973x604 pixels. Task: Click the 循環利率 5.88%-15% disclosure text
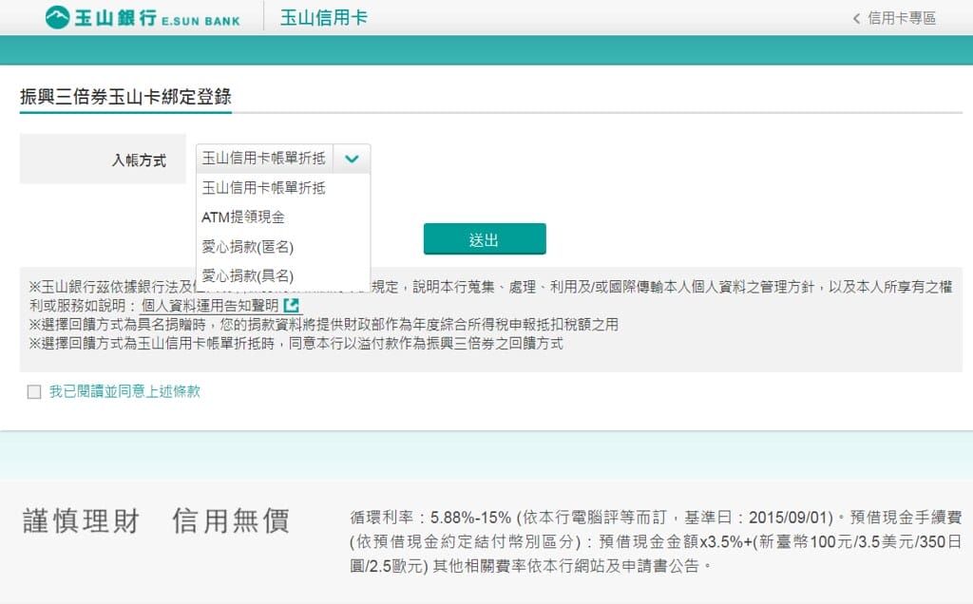[x=656, y=541]
